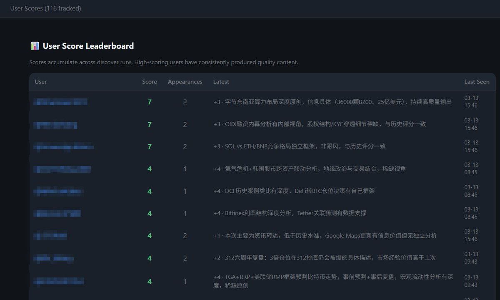Click score 4 in the 312六周年复盘 row
500x300 pixels.
[x=150, y=258]
